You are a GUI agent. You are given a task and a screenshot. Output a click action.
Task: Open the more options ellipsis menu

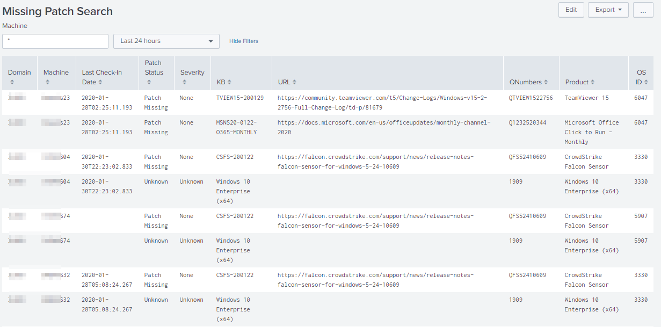(x=643, y=10)
